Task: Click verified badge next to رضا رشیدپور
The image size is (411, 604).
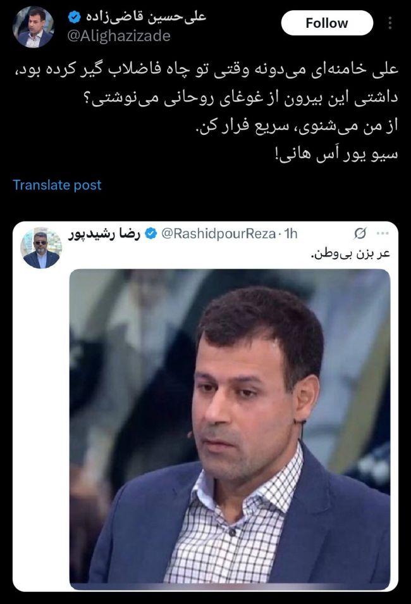Action: coord(151,234)
